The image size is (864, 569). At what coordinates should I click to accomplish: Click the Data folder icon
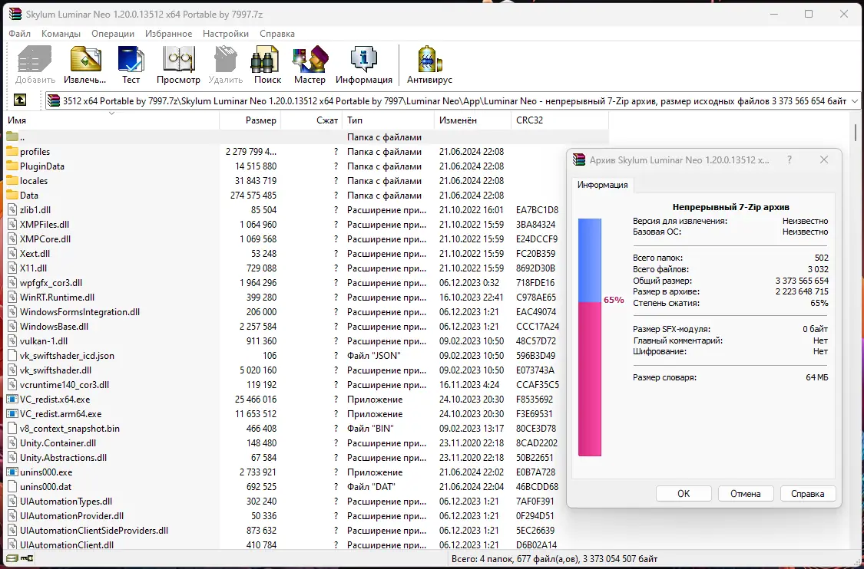[12, 196]
